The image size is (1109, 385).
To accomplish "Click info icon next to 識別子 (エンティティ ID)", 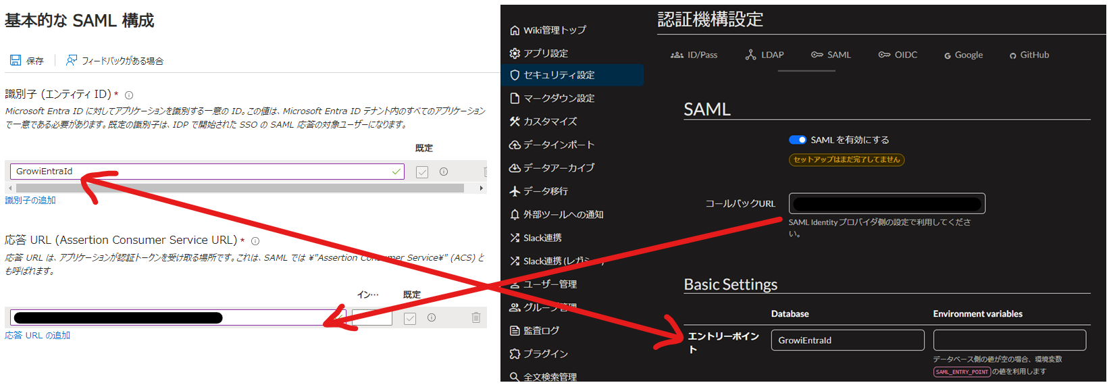I will tap(129, 95).
